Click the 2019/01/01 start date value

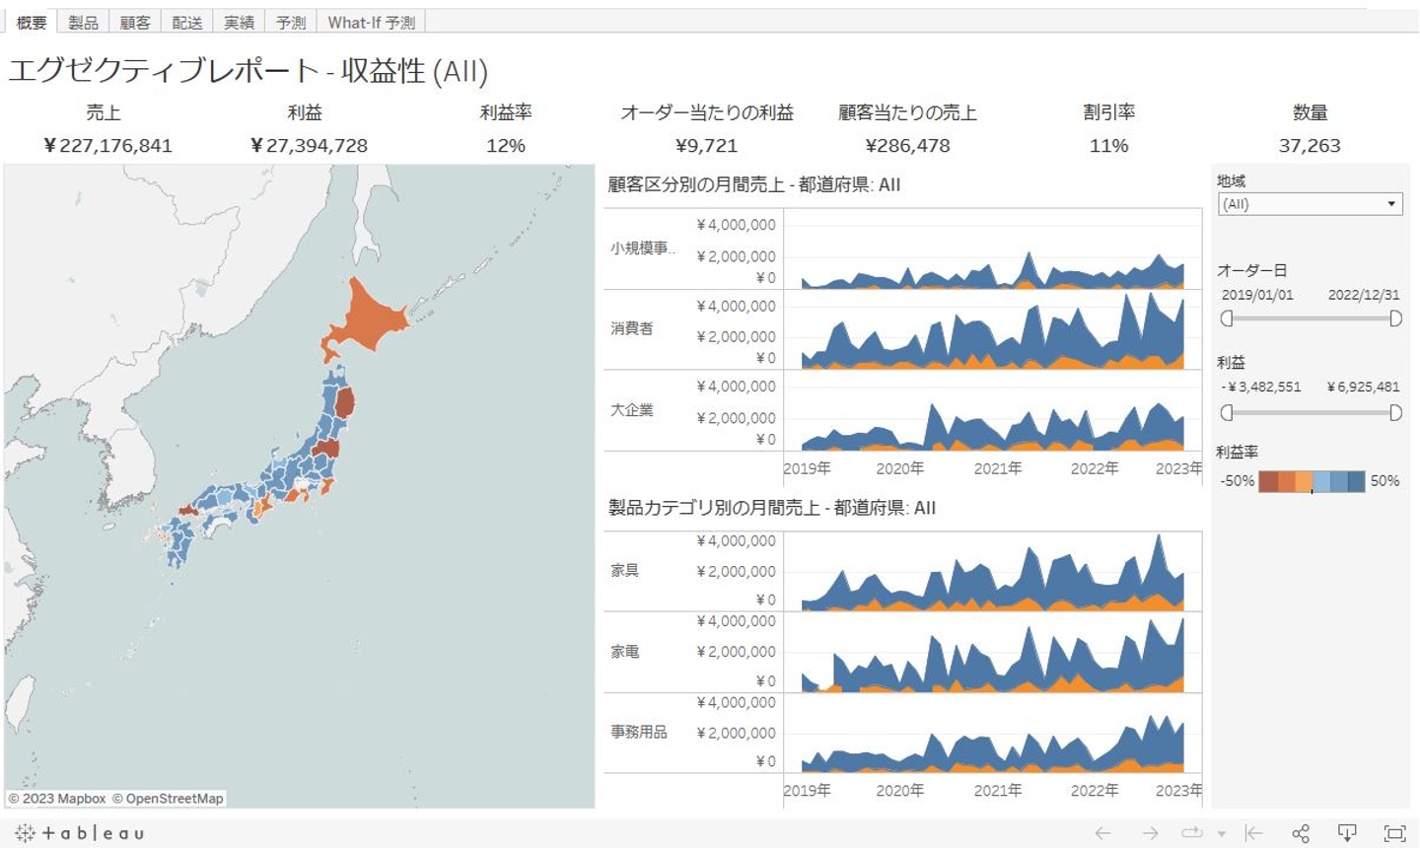coord(1257,295)
